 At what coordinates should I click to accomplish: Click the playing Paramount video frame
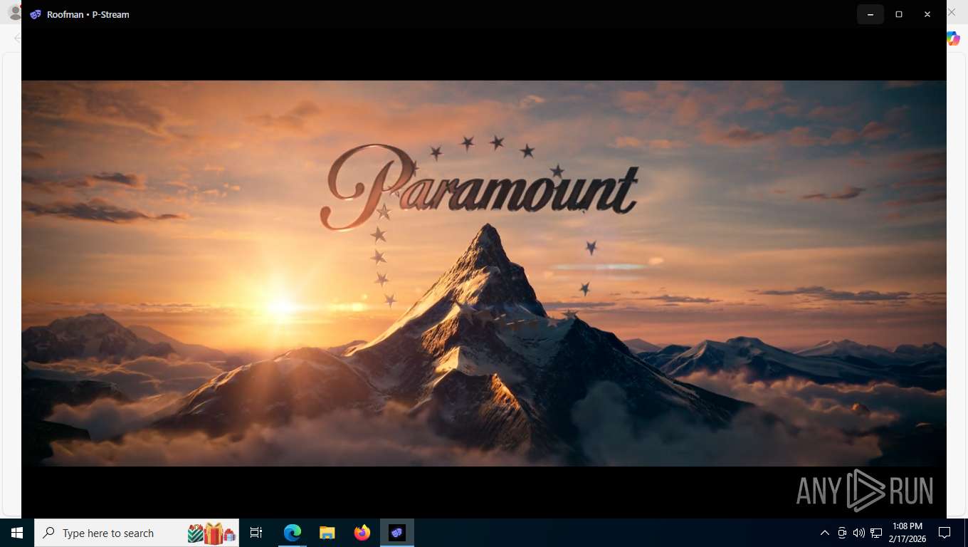[x=484, y=273]
